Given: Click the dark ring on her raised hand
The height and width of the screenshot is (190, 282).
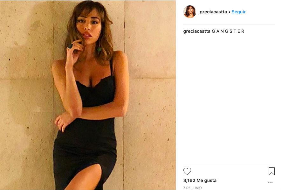Looking at the screenshot, I should pos(70,46).
